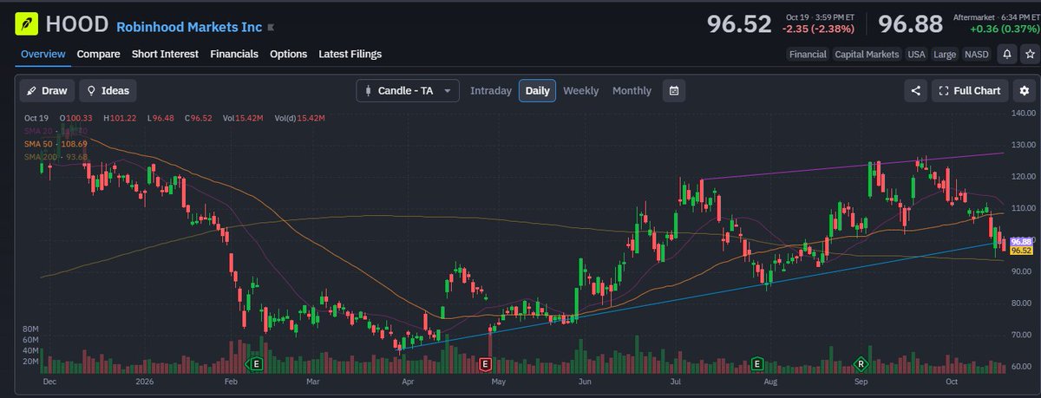Viewport: 1041px width, 398px height.
Task: Click the Financial sector tag
Action: [x=808, y=54]
